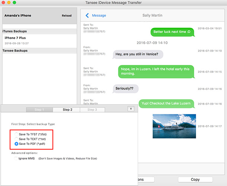Viewport: 227px width, 186px height.
Task: Select the iPhone 7 Plus backup
Action: (x=15, y=38)
